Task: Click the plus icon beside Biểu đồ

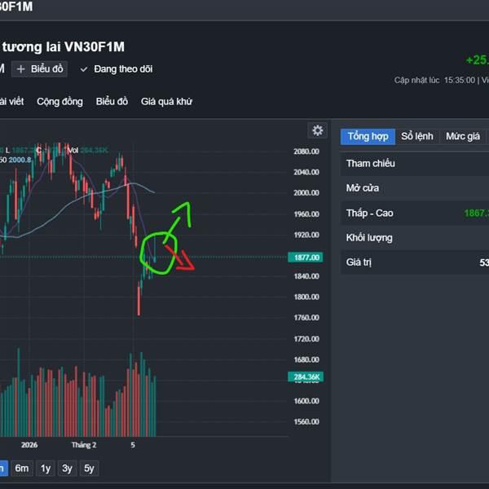Action: click(x=21, y=69)
